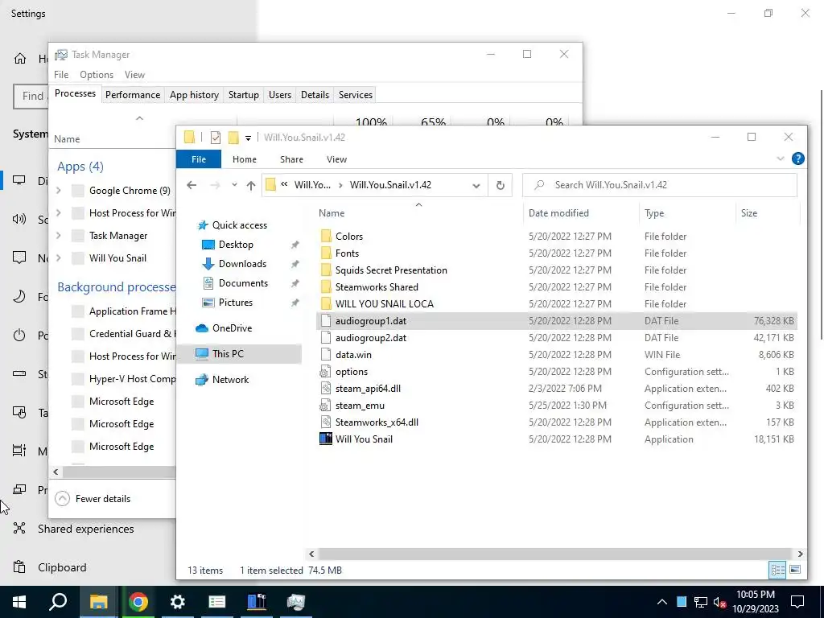This screenshot has height=618, width=824.
Task: Select Credential Guard background process row
Action: (133, 334)
